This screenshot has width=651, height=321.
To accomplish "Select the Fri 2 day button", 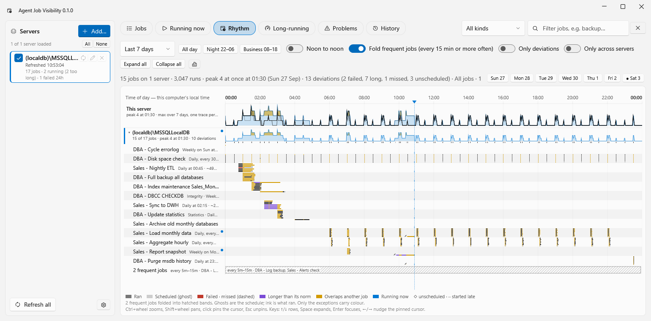I will (x=612, y=78).
